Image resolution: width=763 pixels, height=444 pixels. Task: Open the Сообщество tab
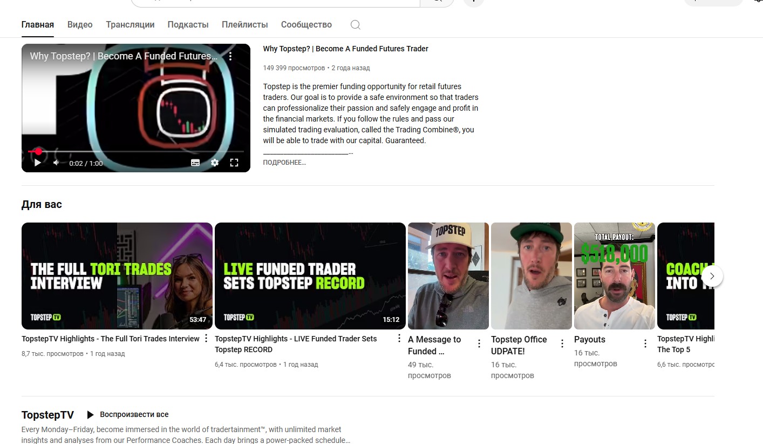coord(306,24)
